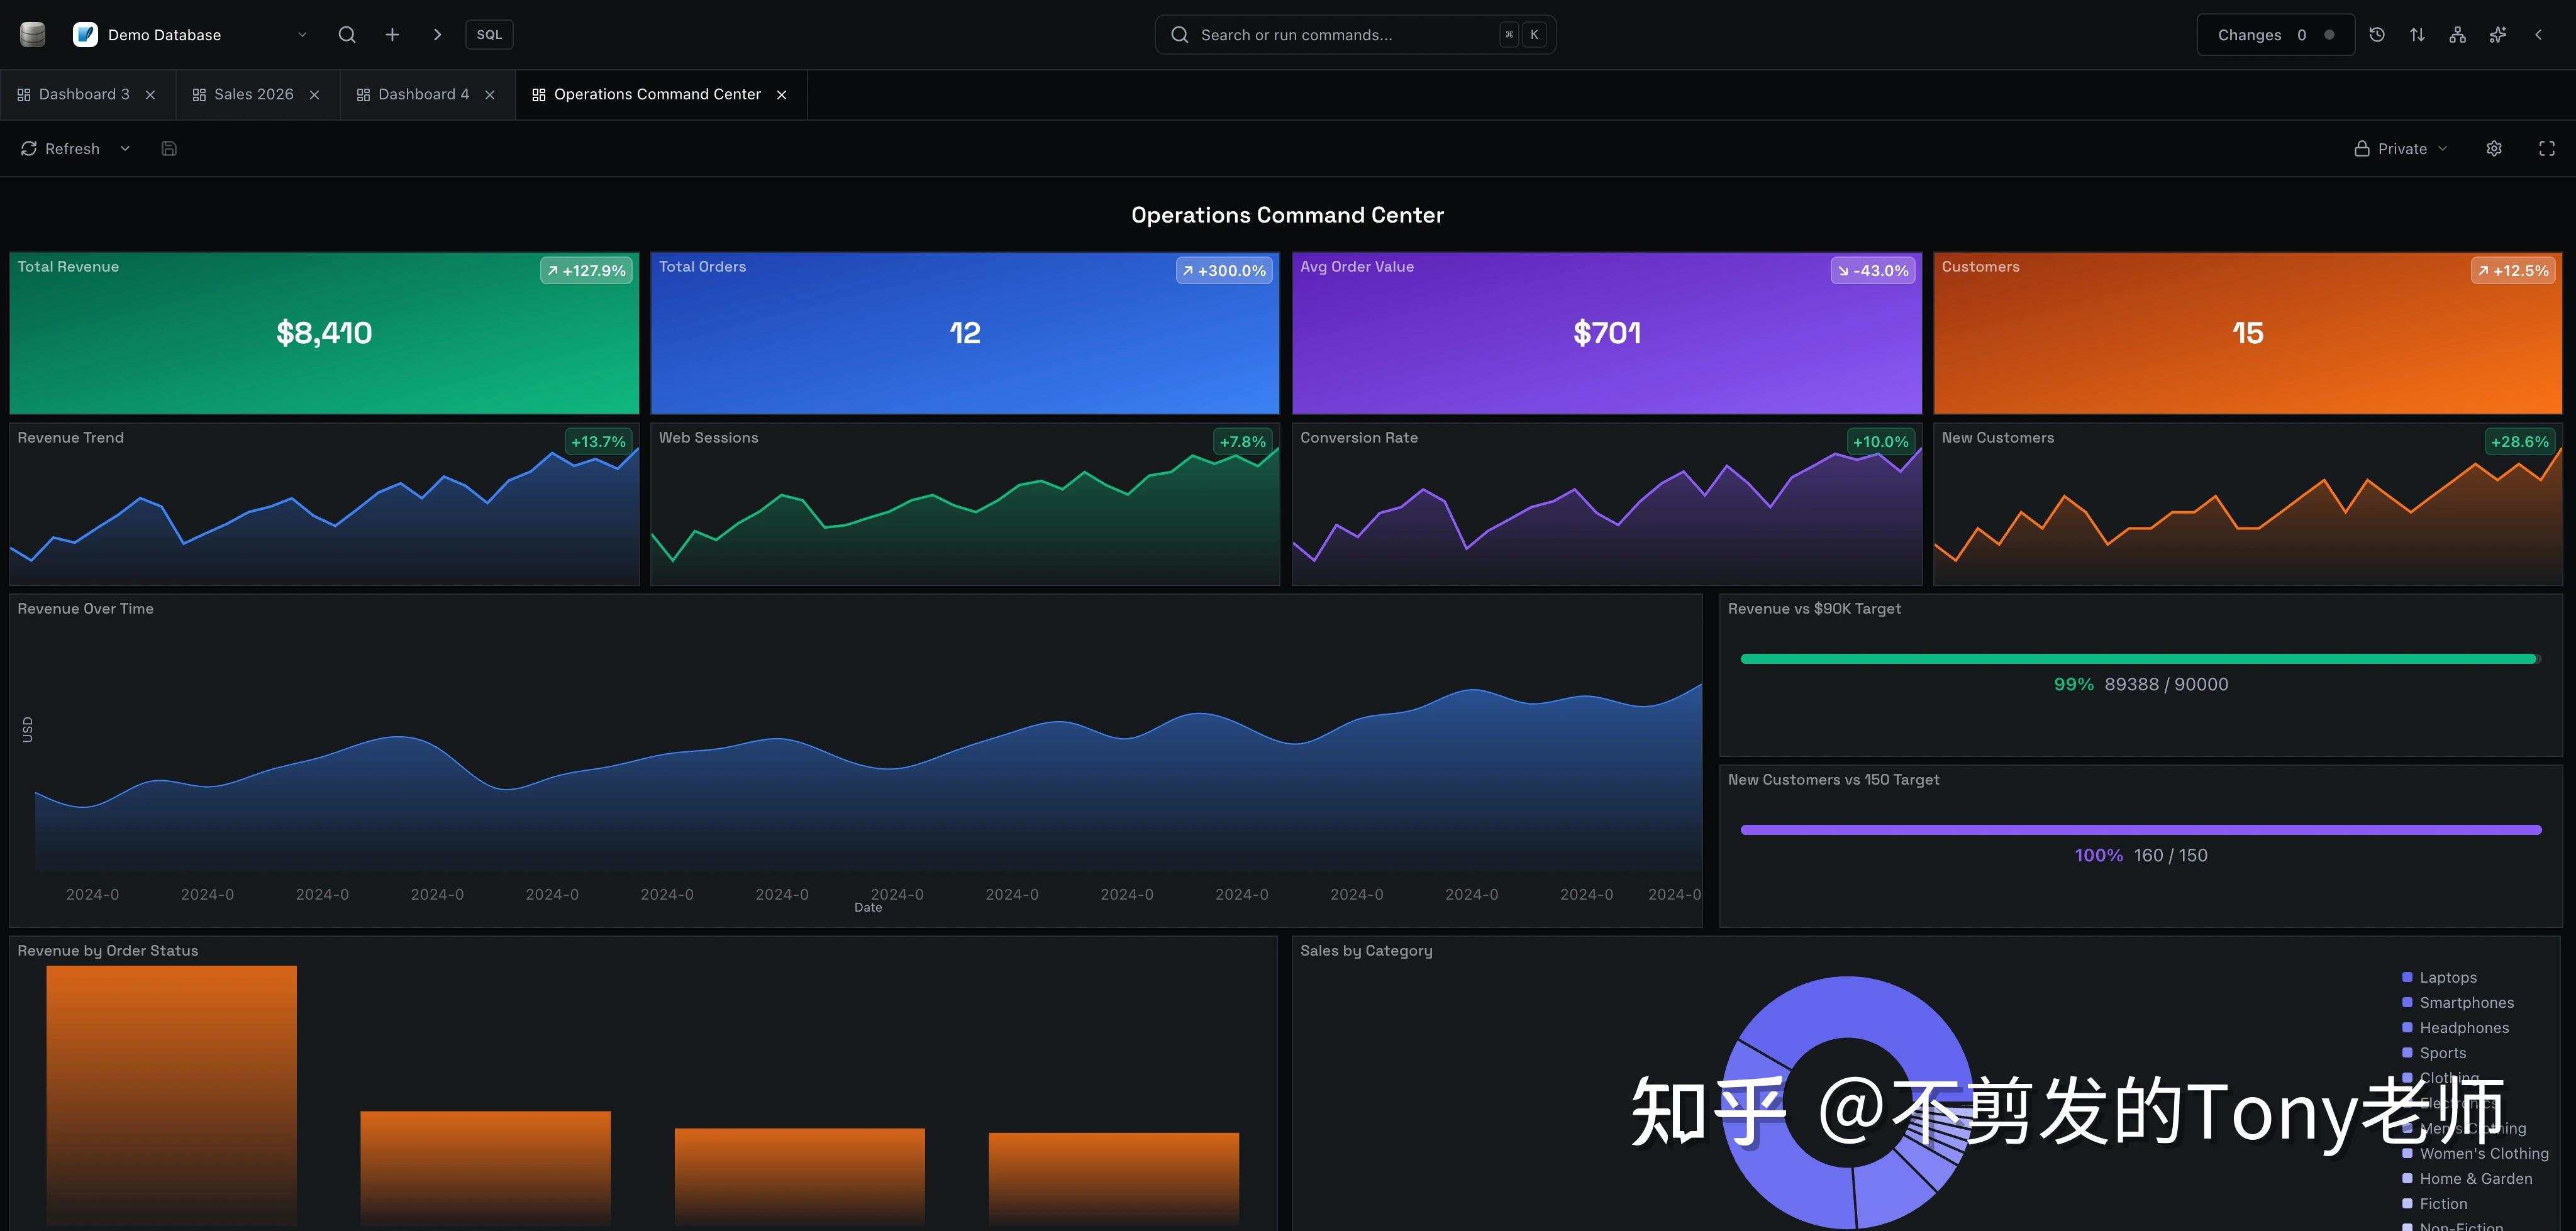Image resolution: width=2576 pixels, height=1231 pixels.
Task: Click the tallest Revenue by Order Status bar
Action: (x=171, y=1096)
